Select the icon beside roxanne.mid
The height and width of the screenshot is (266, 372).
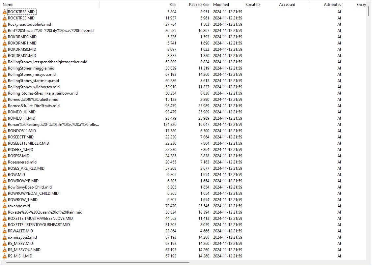click(x=5, y=206)
